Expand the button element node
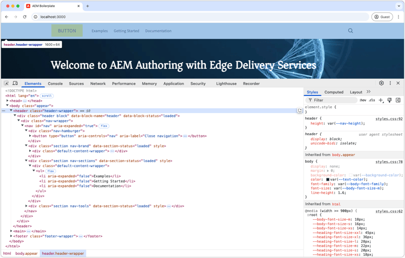Image resolution: width=405 pixels, height=258 pixels. pos(30,136)
